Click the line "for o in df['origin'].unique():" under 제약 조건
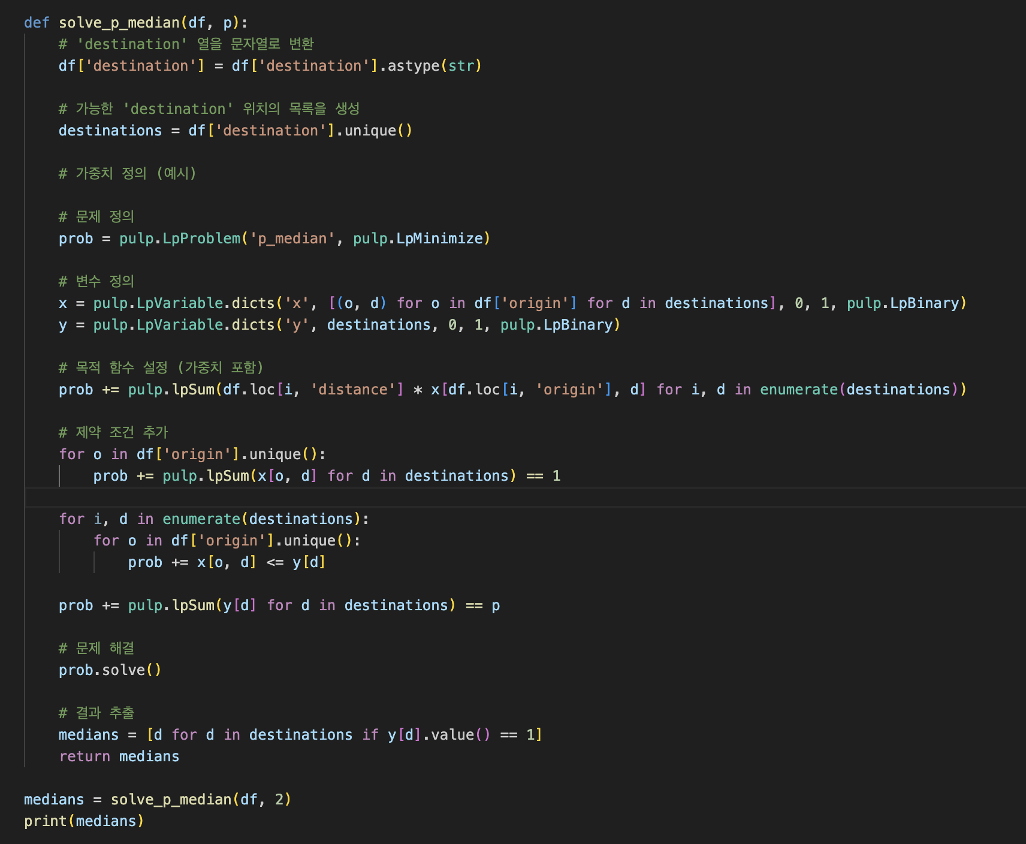This screenshot has height=844, width=1026. (x=192, y=454)
